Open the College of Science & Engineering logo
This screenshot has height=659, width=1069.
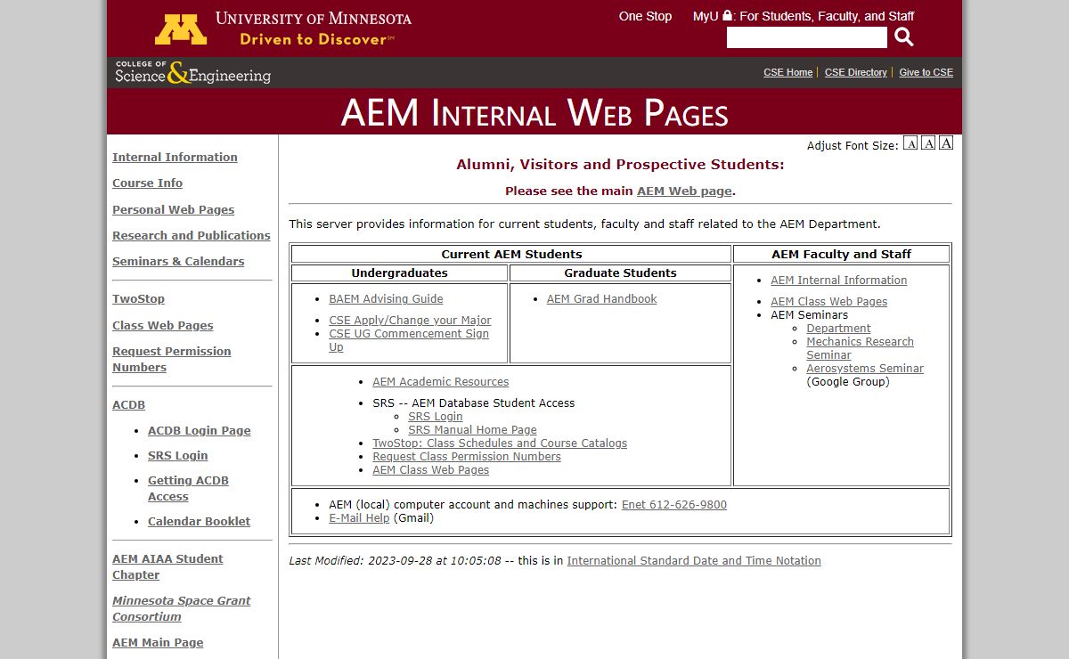coord(193,72)
